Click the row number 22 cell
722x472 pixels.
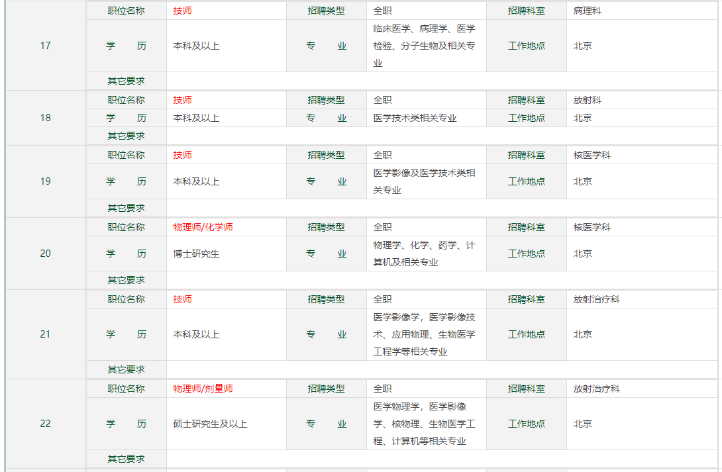[45, 424]
